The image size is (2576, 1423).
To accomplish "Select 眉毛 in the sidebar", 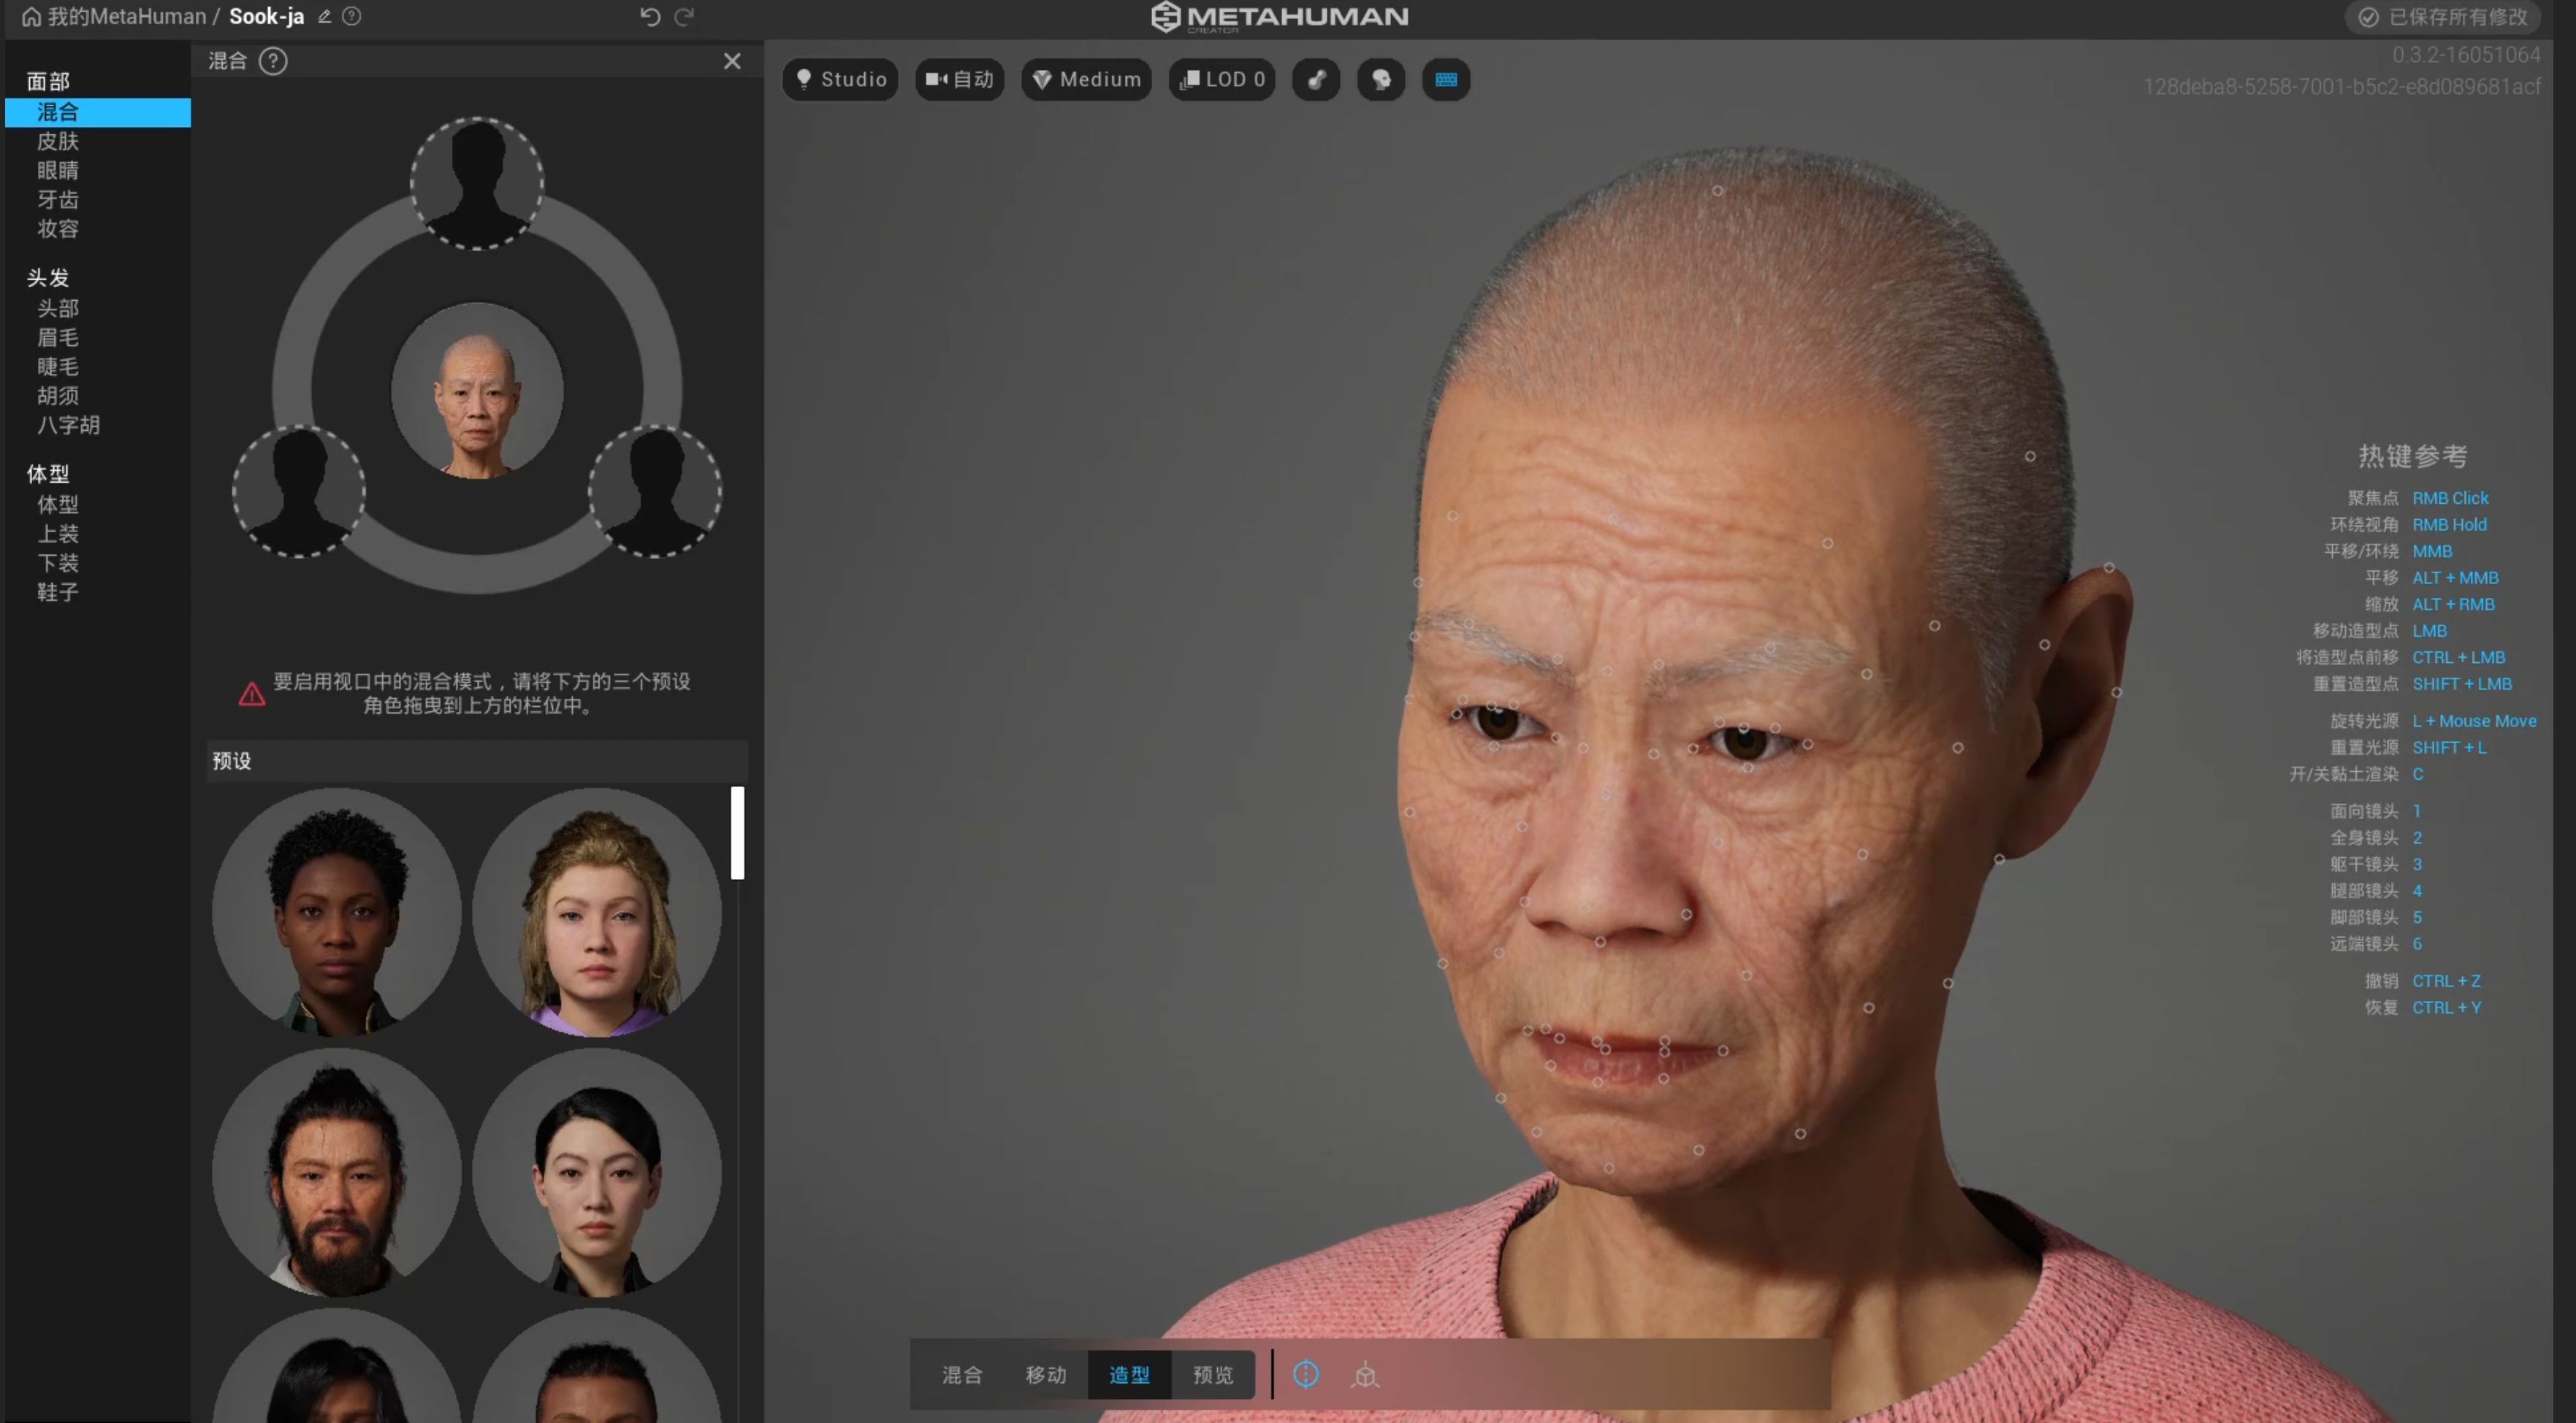I will pos(58,337).
